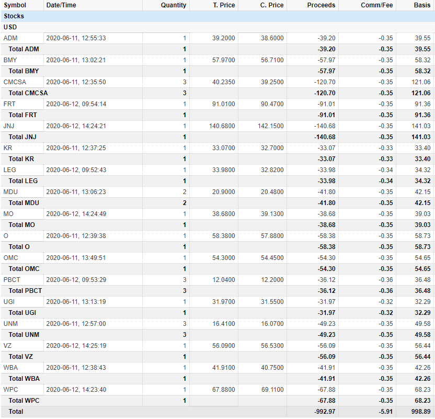Click T. Price value 58.3800
The width and height of the screenshot is (435, 419).
[x=224, y=236]
